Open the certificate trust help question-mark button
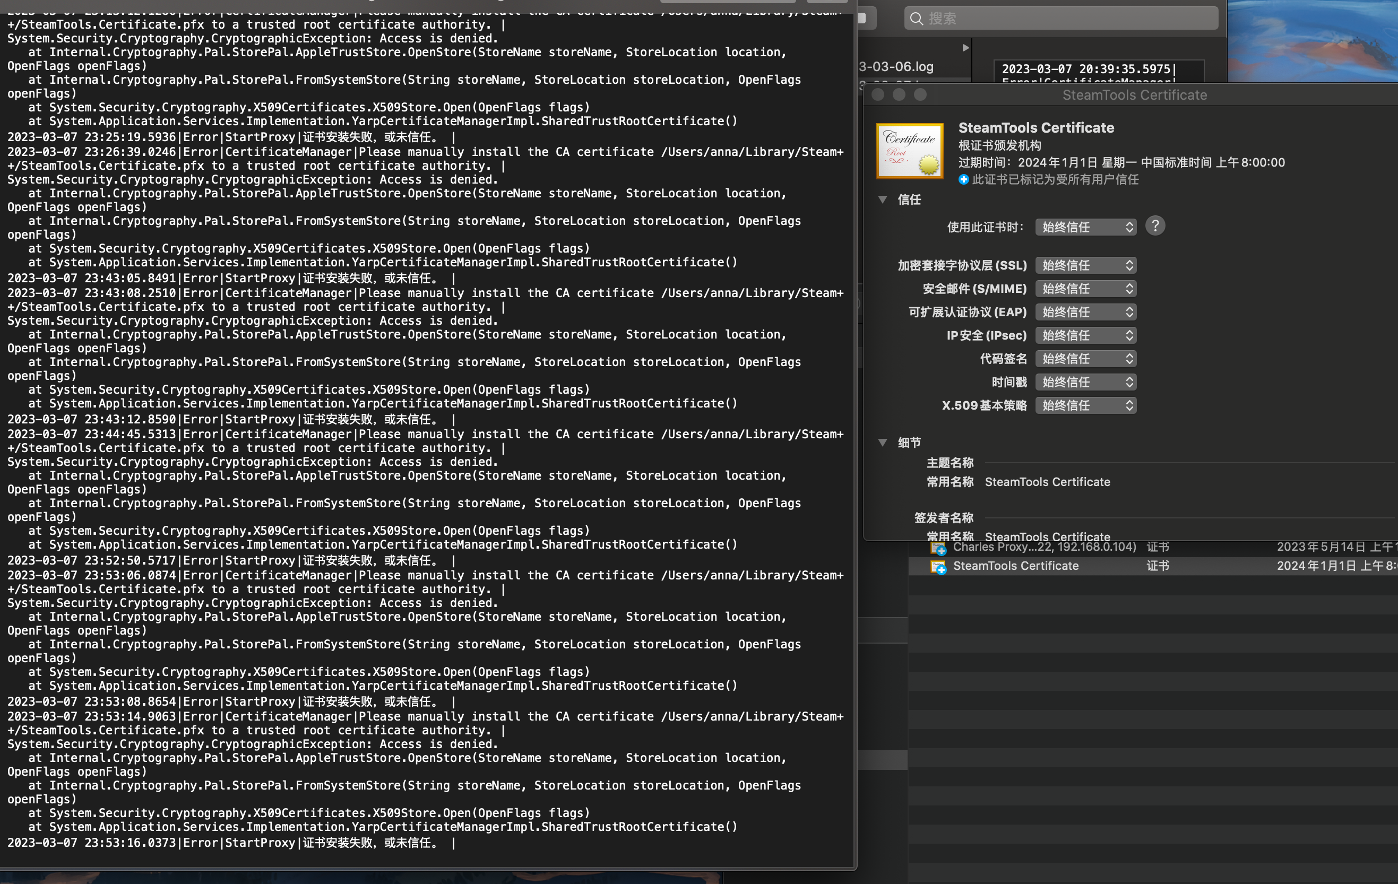This screenshot has width=1398, height=884. coord(1155,226)
